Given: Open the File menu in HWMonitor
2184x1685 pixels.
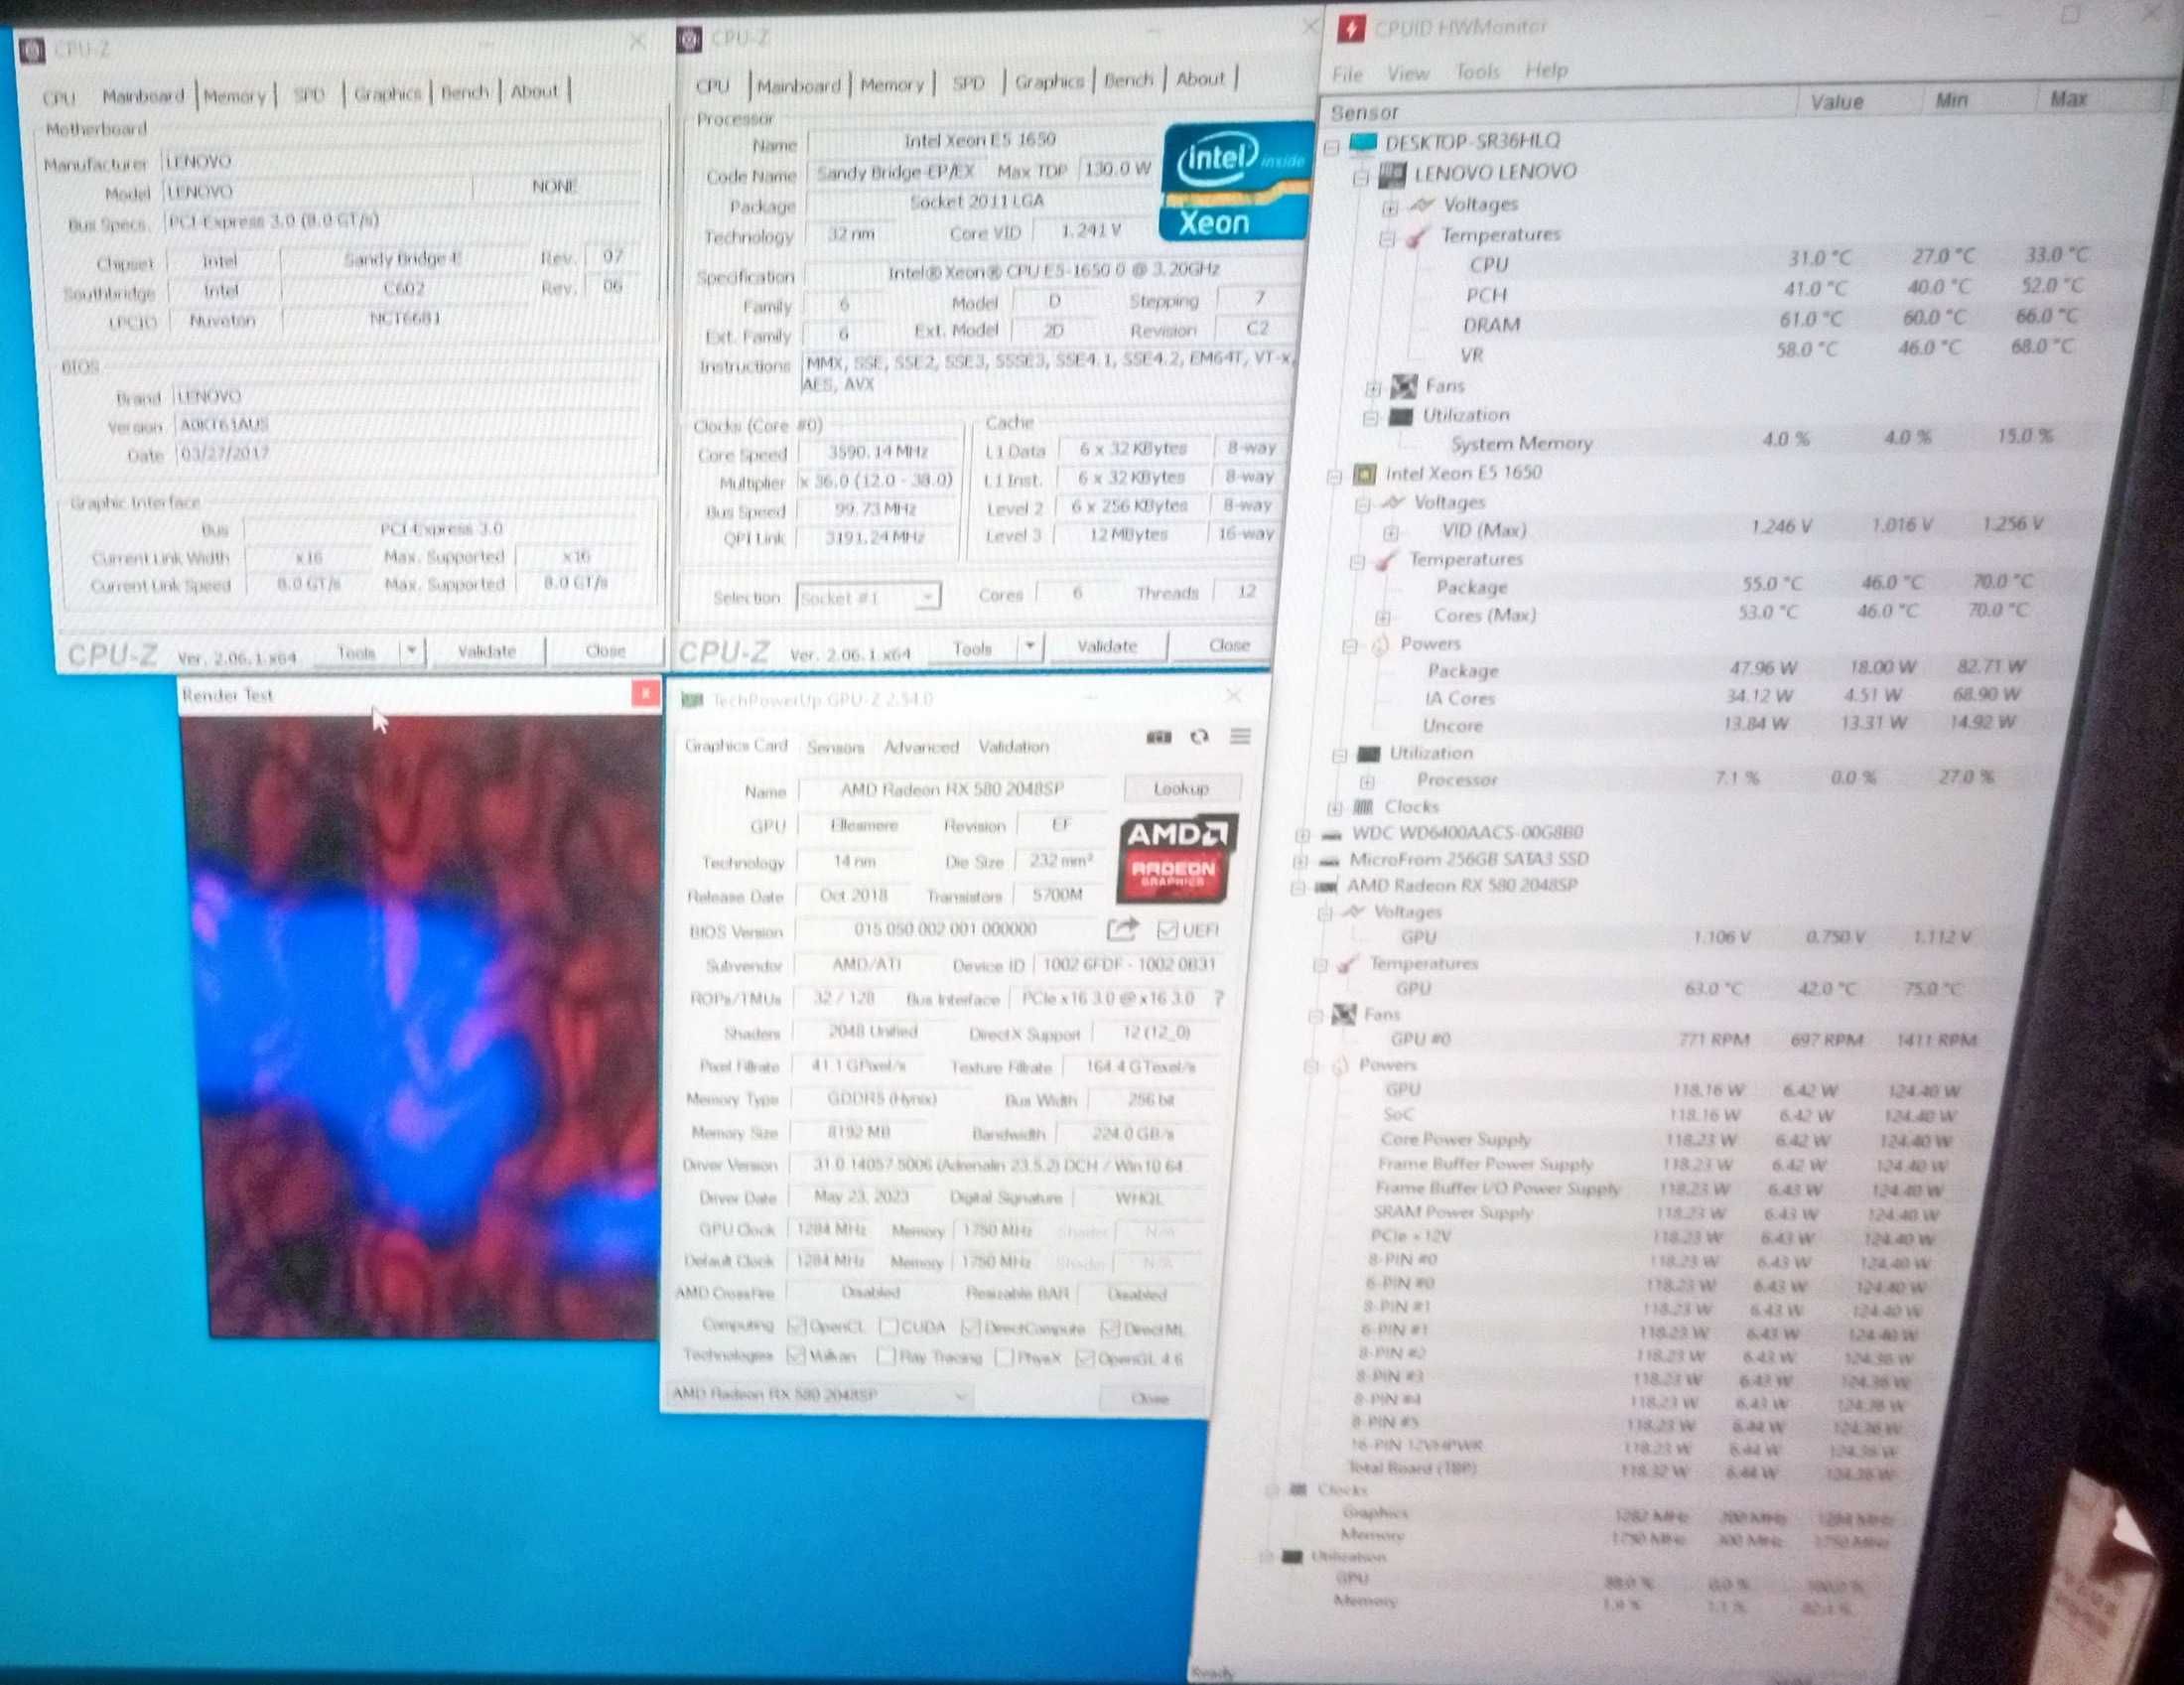Looking at the screenshot, I should [x=1347, y=74].
